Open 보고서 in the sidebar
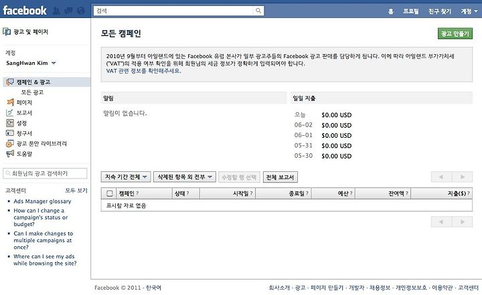The height and width of the screenshot is (295, 482). (x=24, y=113)
